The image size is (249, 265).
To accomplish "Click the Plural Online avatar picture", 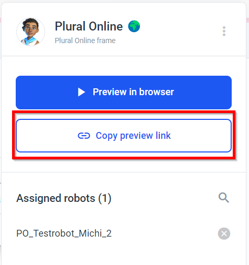I will click(31, 32).
